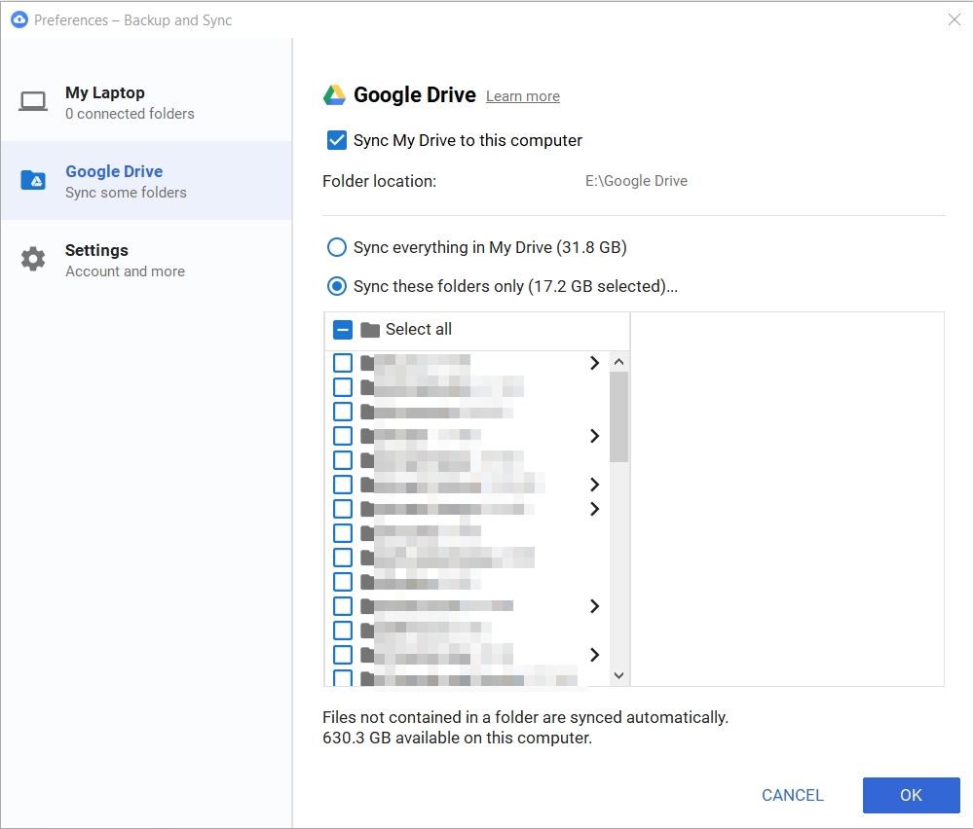Viewport: 973px width, 829px height.
Task: Expand the bottom folder showing a chevron
Action: pos(594,655)
